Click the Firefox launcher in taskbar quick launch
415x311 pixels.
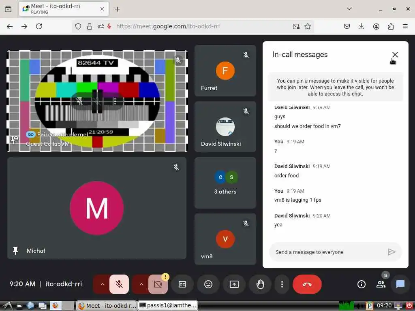coord(55,306)
